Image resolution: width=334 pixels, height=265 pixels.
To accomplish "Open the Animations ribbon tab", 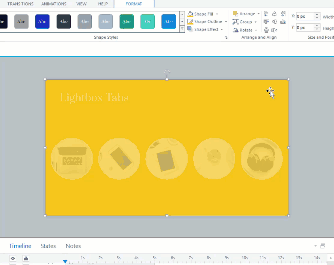I will tap(54, 4).
